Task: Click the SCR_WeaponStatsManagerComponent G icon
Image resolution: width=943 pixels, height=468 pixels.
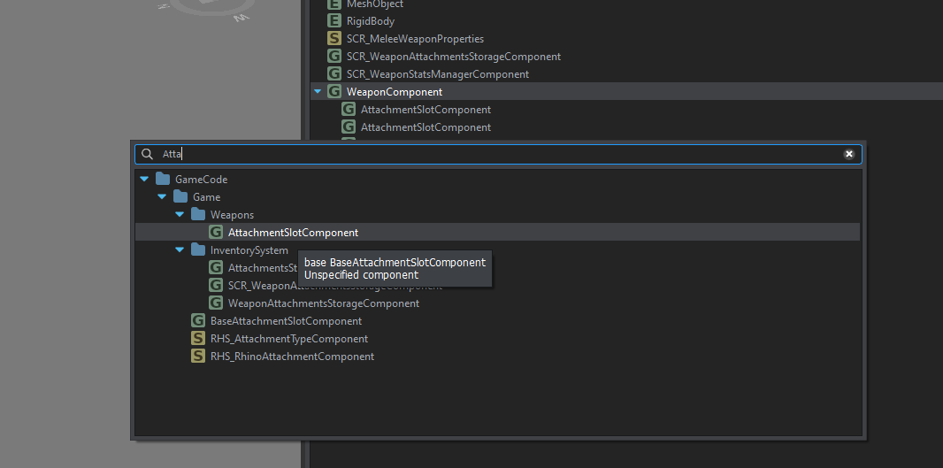Action: [x=334, y=73]
